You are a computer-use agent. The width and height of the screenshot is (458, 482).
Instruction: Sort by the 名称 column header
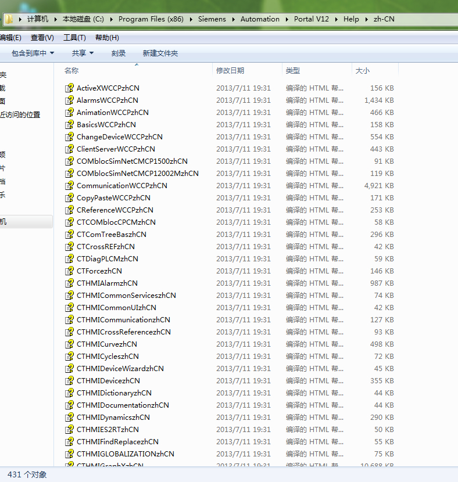[71, 71]
